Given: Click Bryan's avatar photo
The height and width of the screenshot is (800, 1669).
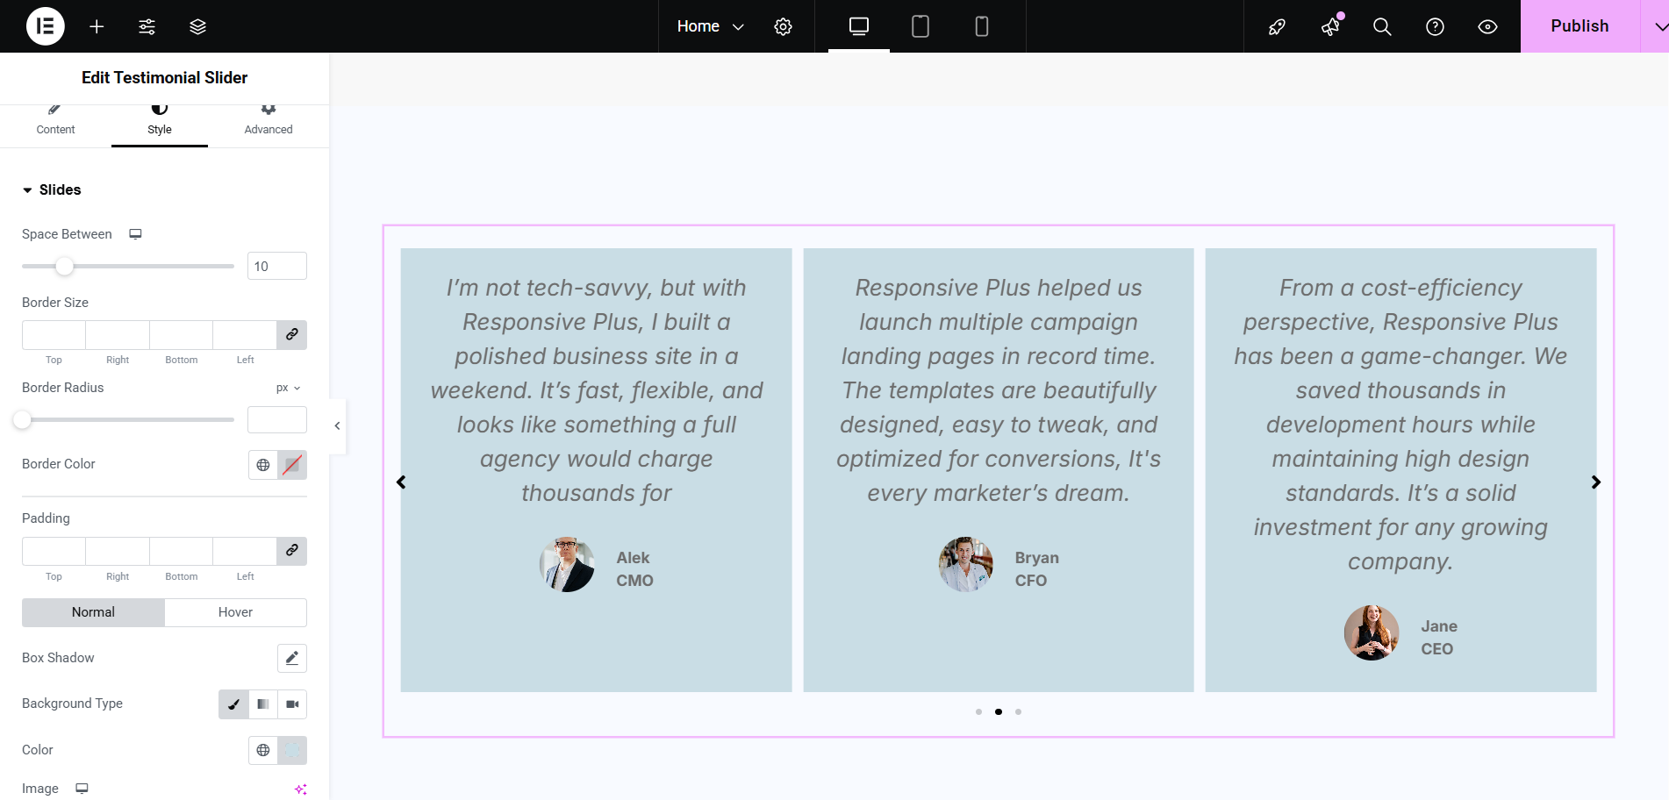Looking at the screenshot, I should [966, 565].
